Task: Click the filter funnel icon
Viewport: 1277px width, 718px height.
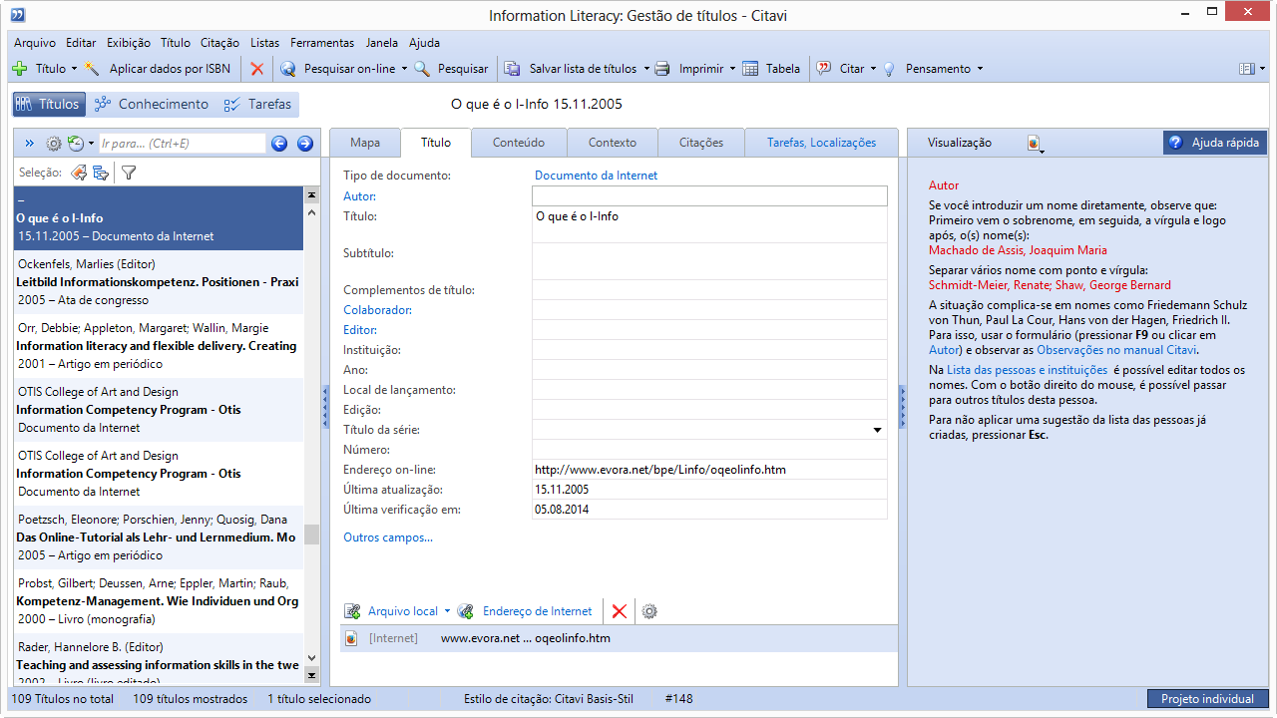Action: [x=129, y=173]
